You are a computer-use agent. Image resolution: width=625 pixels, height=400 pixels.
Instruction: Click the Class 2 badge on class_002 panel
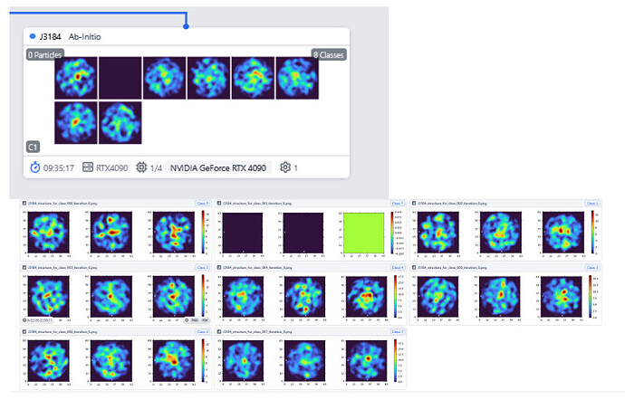click(591, 204)
